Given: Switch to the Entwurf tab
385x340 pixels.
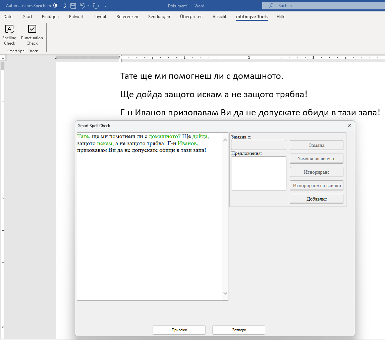Looking at the screenshot, I should point(76,16).
